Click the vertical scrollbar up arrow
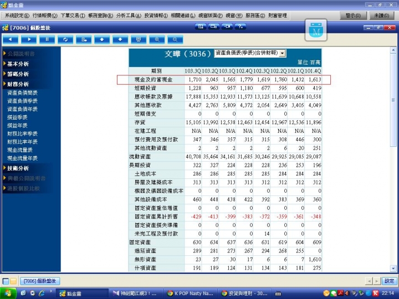Viewport: 399px width, 299px height. [x=393, y=50]
